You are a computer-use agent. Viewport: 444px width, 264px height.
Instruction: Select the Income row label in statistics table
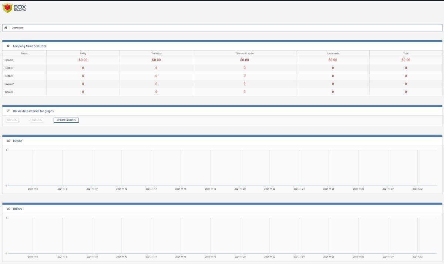click(x=9, y=60)
